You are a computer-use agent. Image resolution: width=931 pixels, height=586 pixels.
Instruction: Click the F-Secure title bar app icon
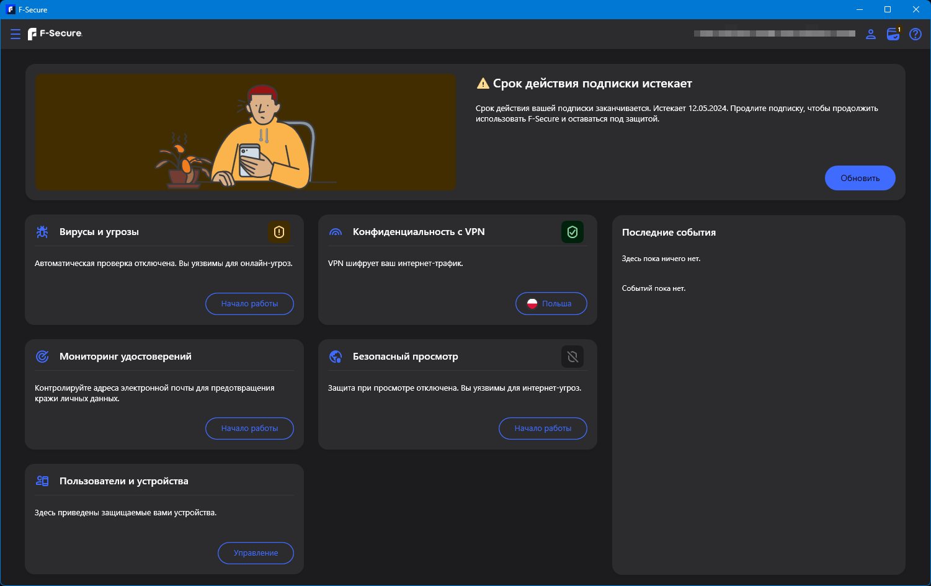pyautogui.click(x=11, y=9)
